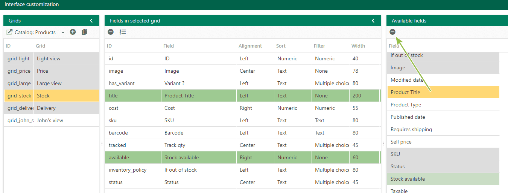The height and width of the screenshot is (193, 508).
Task: Click the edit catalog icon beside Catalog: Products
Action: 9,32
